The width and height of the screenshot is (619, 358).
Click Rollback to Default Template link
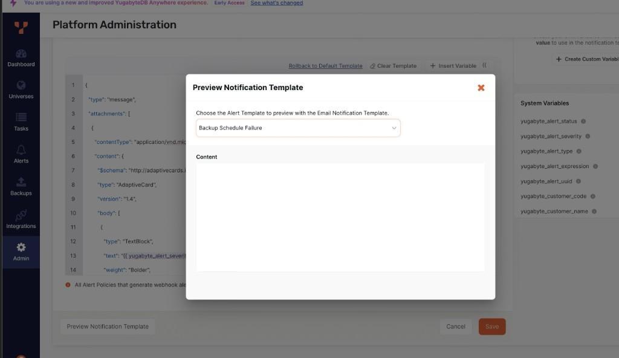(325, 66)
